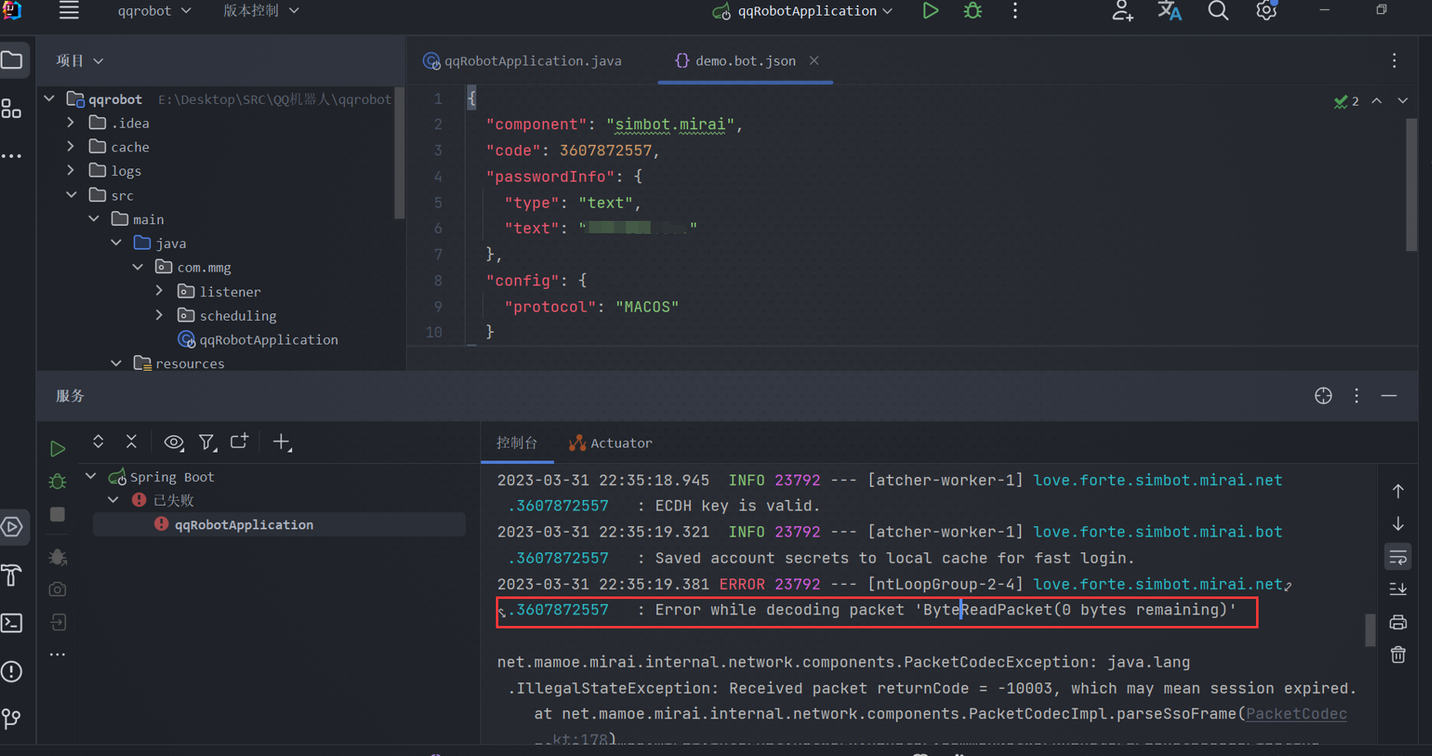The width and height of the screenshot is (1432, 756).
Task: Clear the console with trash icon
Action: [1398, 655]
